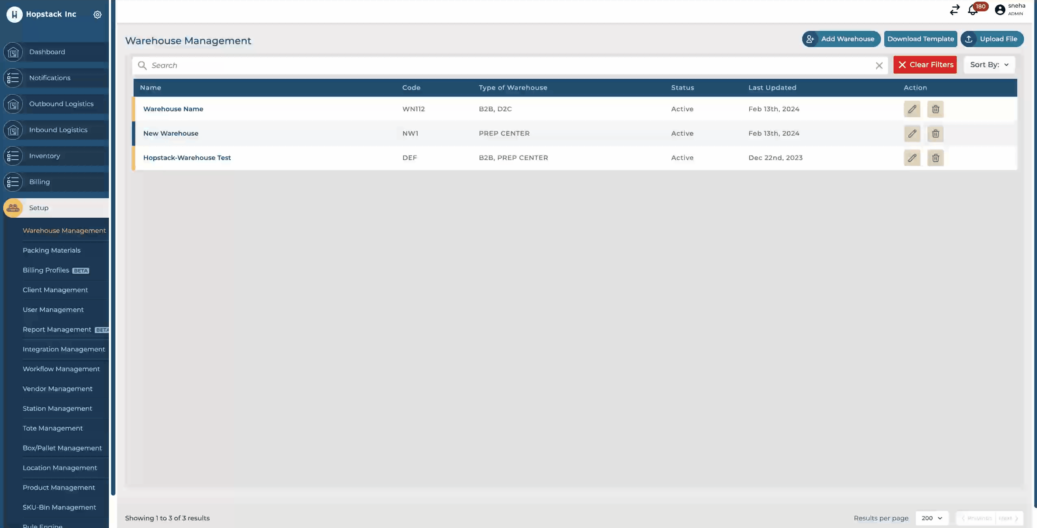
Task: Open Packing Materials in Setup menu
Action: pos(52,251)
